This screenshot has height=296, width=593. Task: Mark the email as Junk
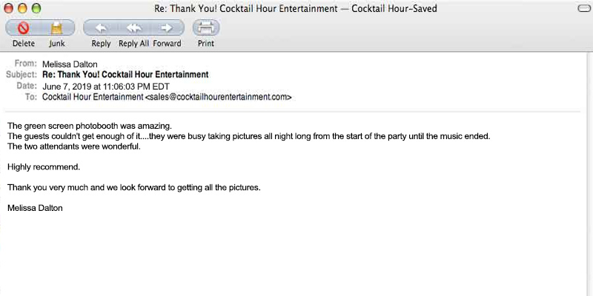57,28
